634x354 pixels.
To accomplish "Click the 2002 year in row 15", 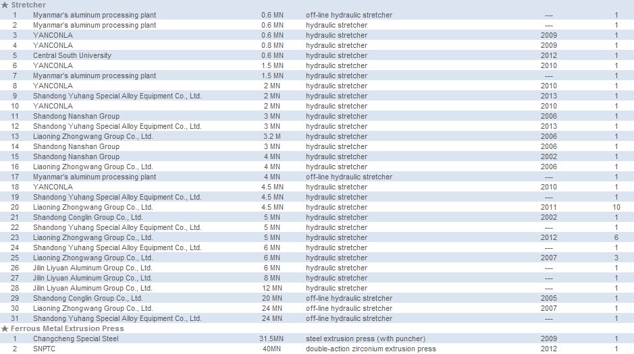I will 549,156.
